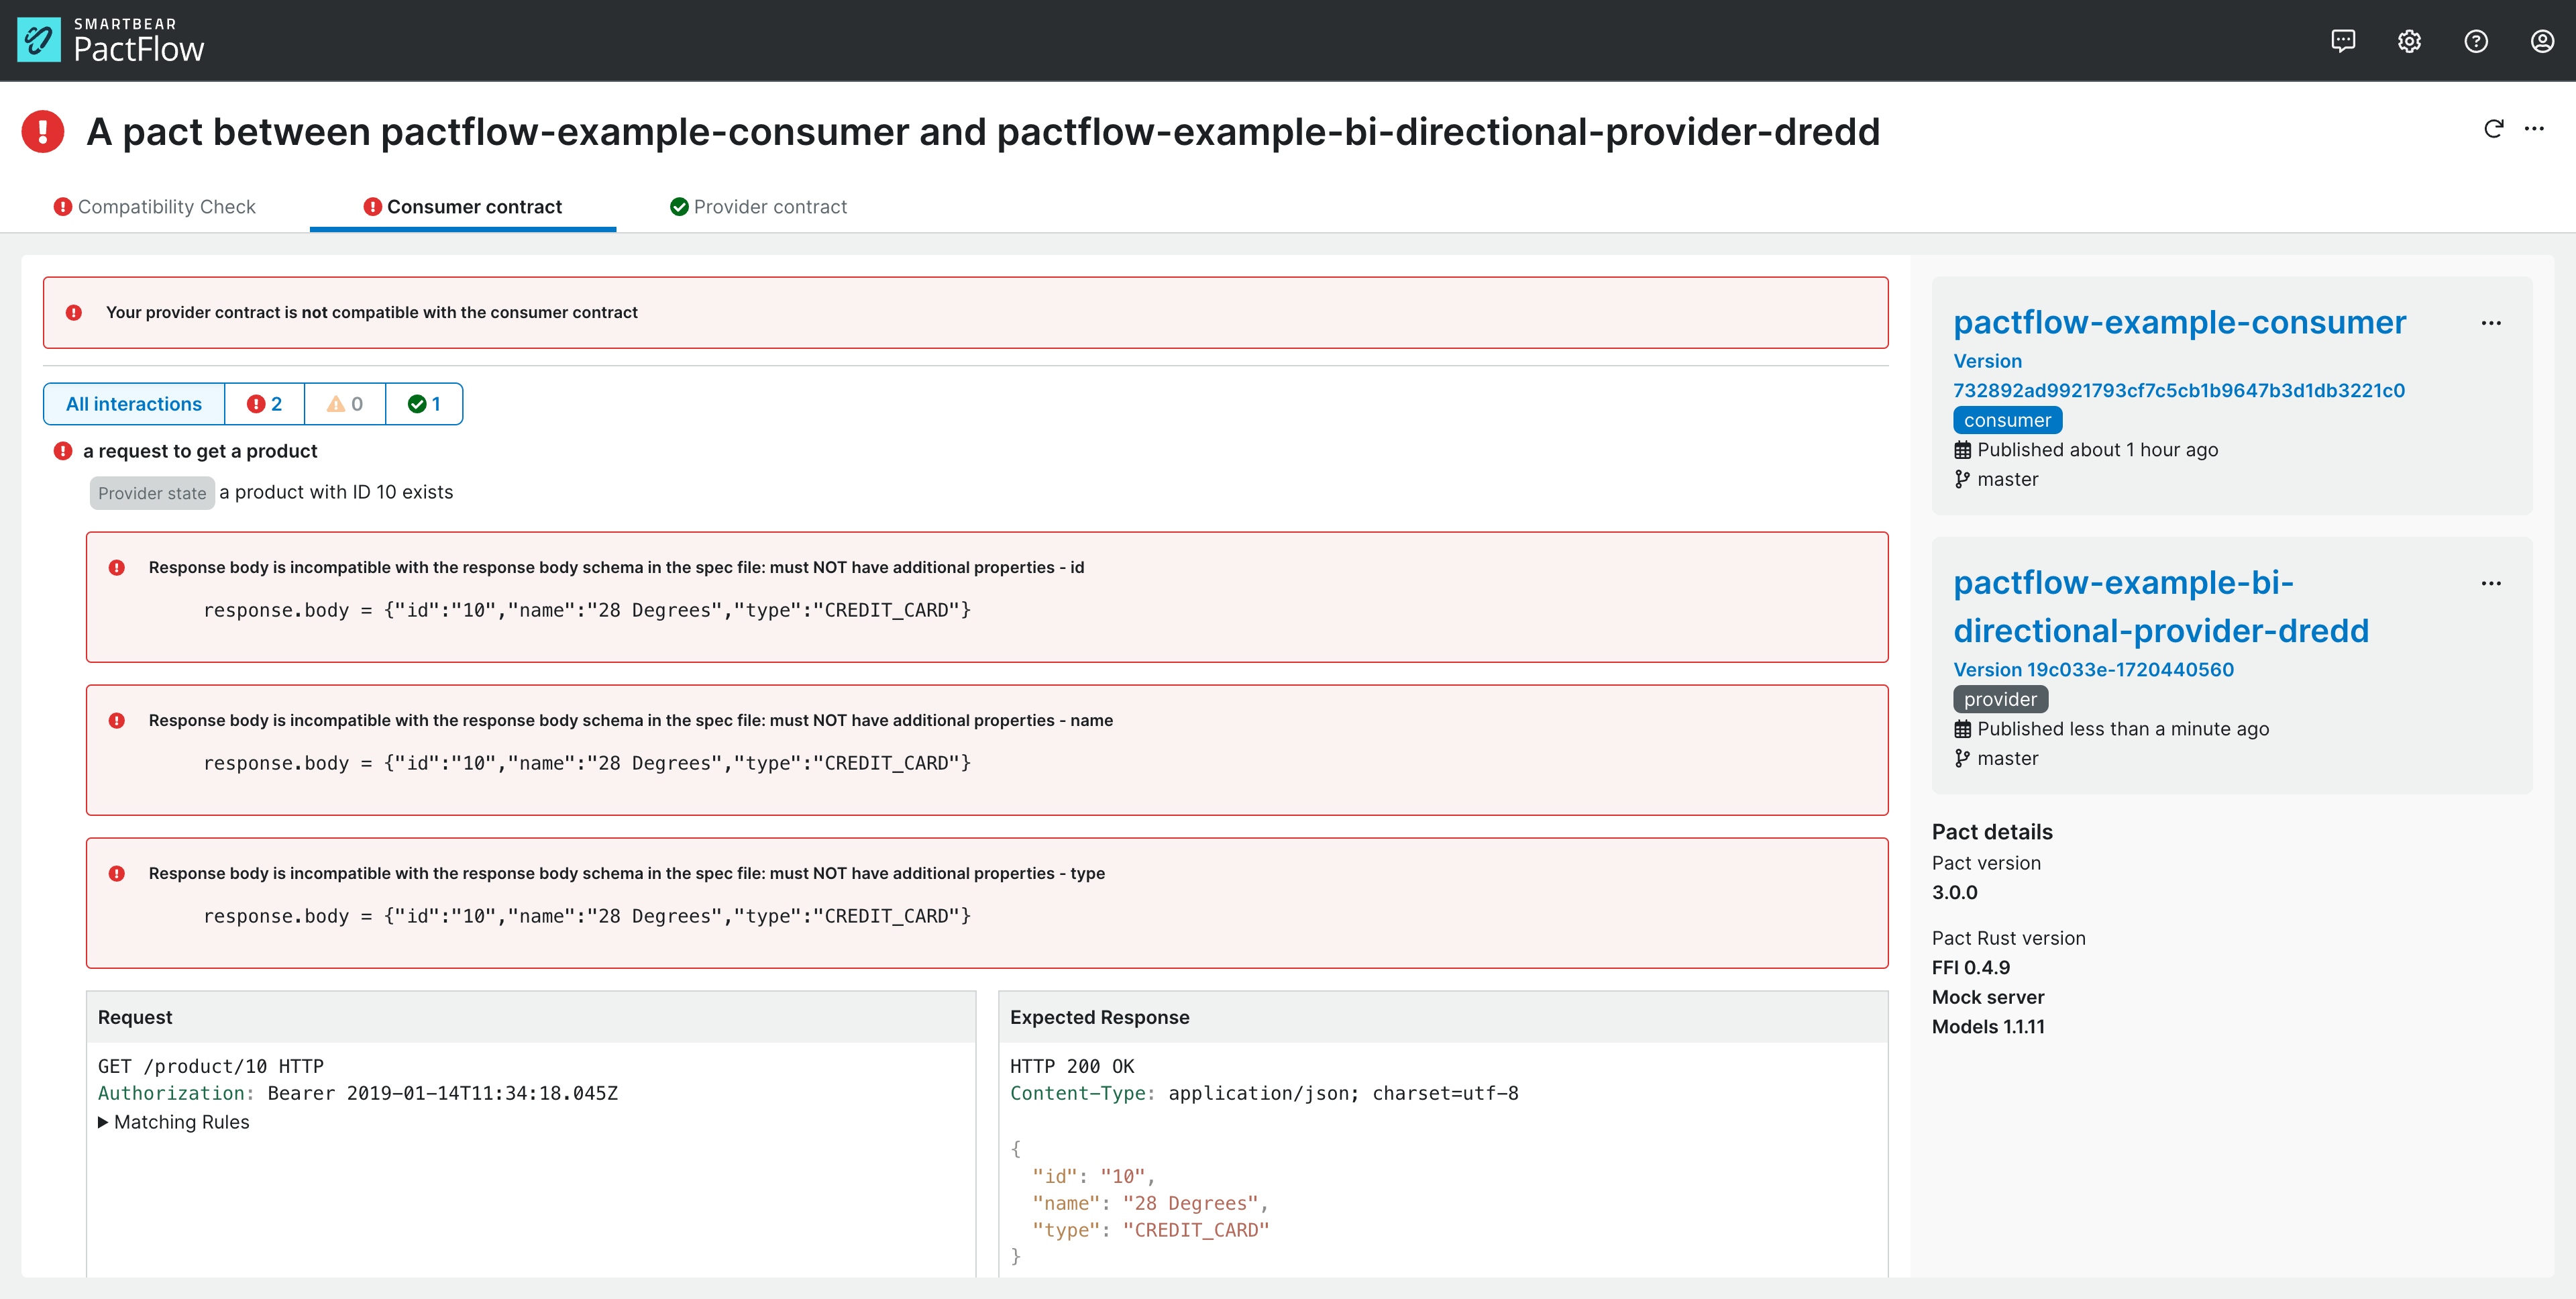Click the green check icon on Provider contract
This screenshot has height=1299, width=2576.
(679, 206)
